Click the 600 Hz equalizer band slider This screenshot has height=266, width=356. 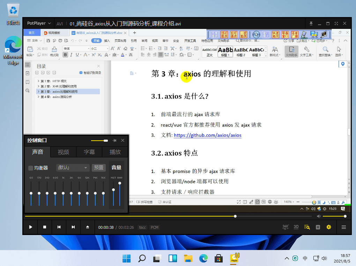tap(55, 193)
